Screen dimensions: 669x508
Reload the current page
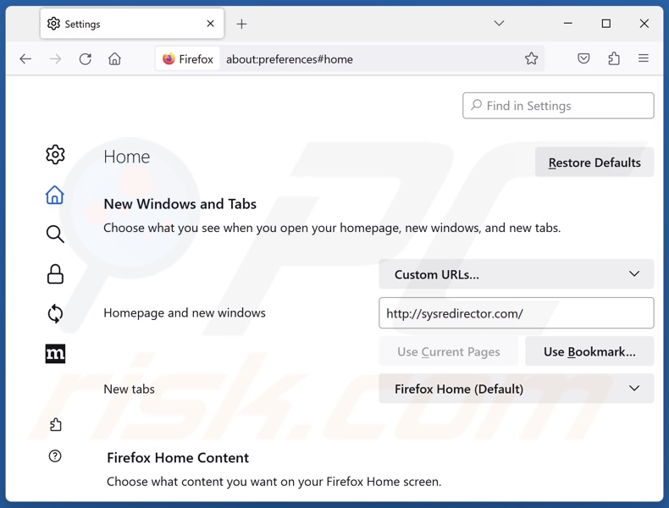[x=86, y=59]
